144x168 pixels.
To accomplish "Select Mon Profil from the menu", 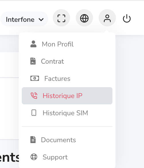I will tap(67, 44).
